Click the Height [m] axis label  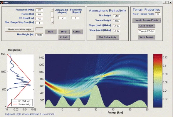pos(15,50)
